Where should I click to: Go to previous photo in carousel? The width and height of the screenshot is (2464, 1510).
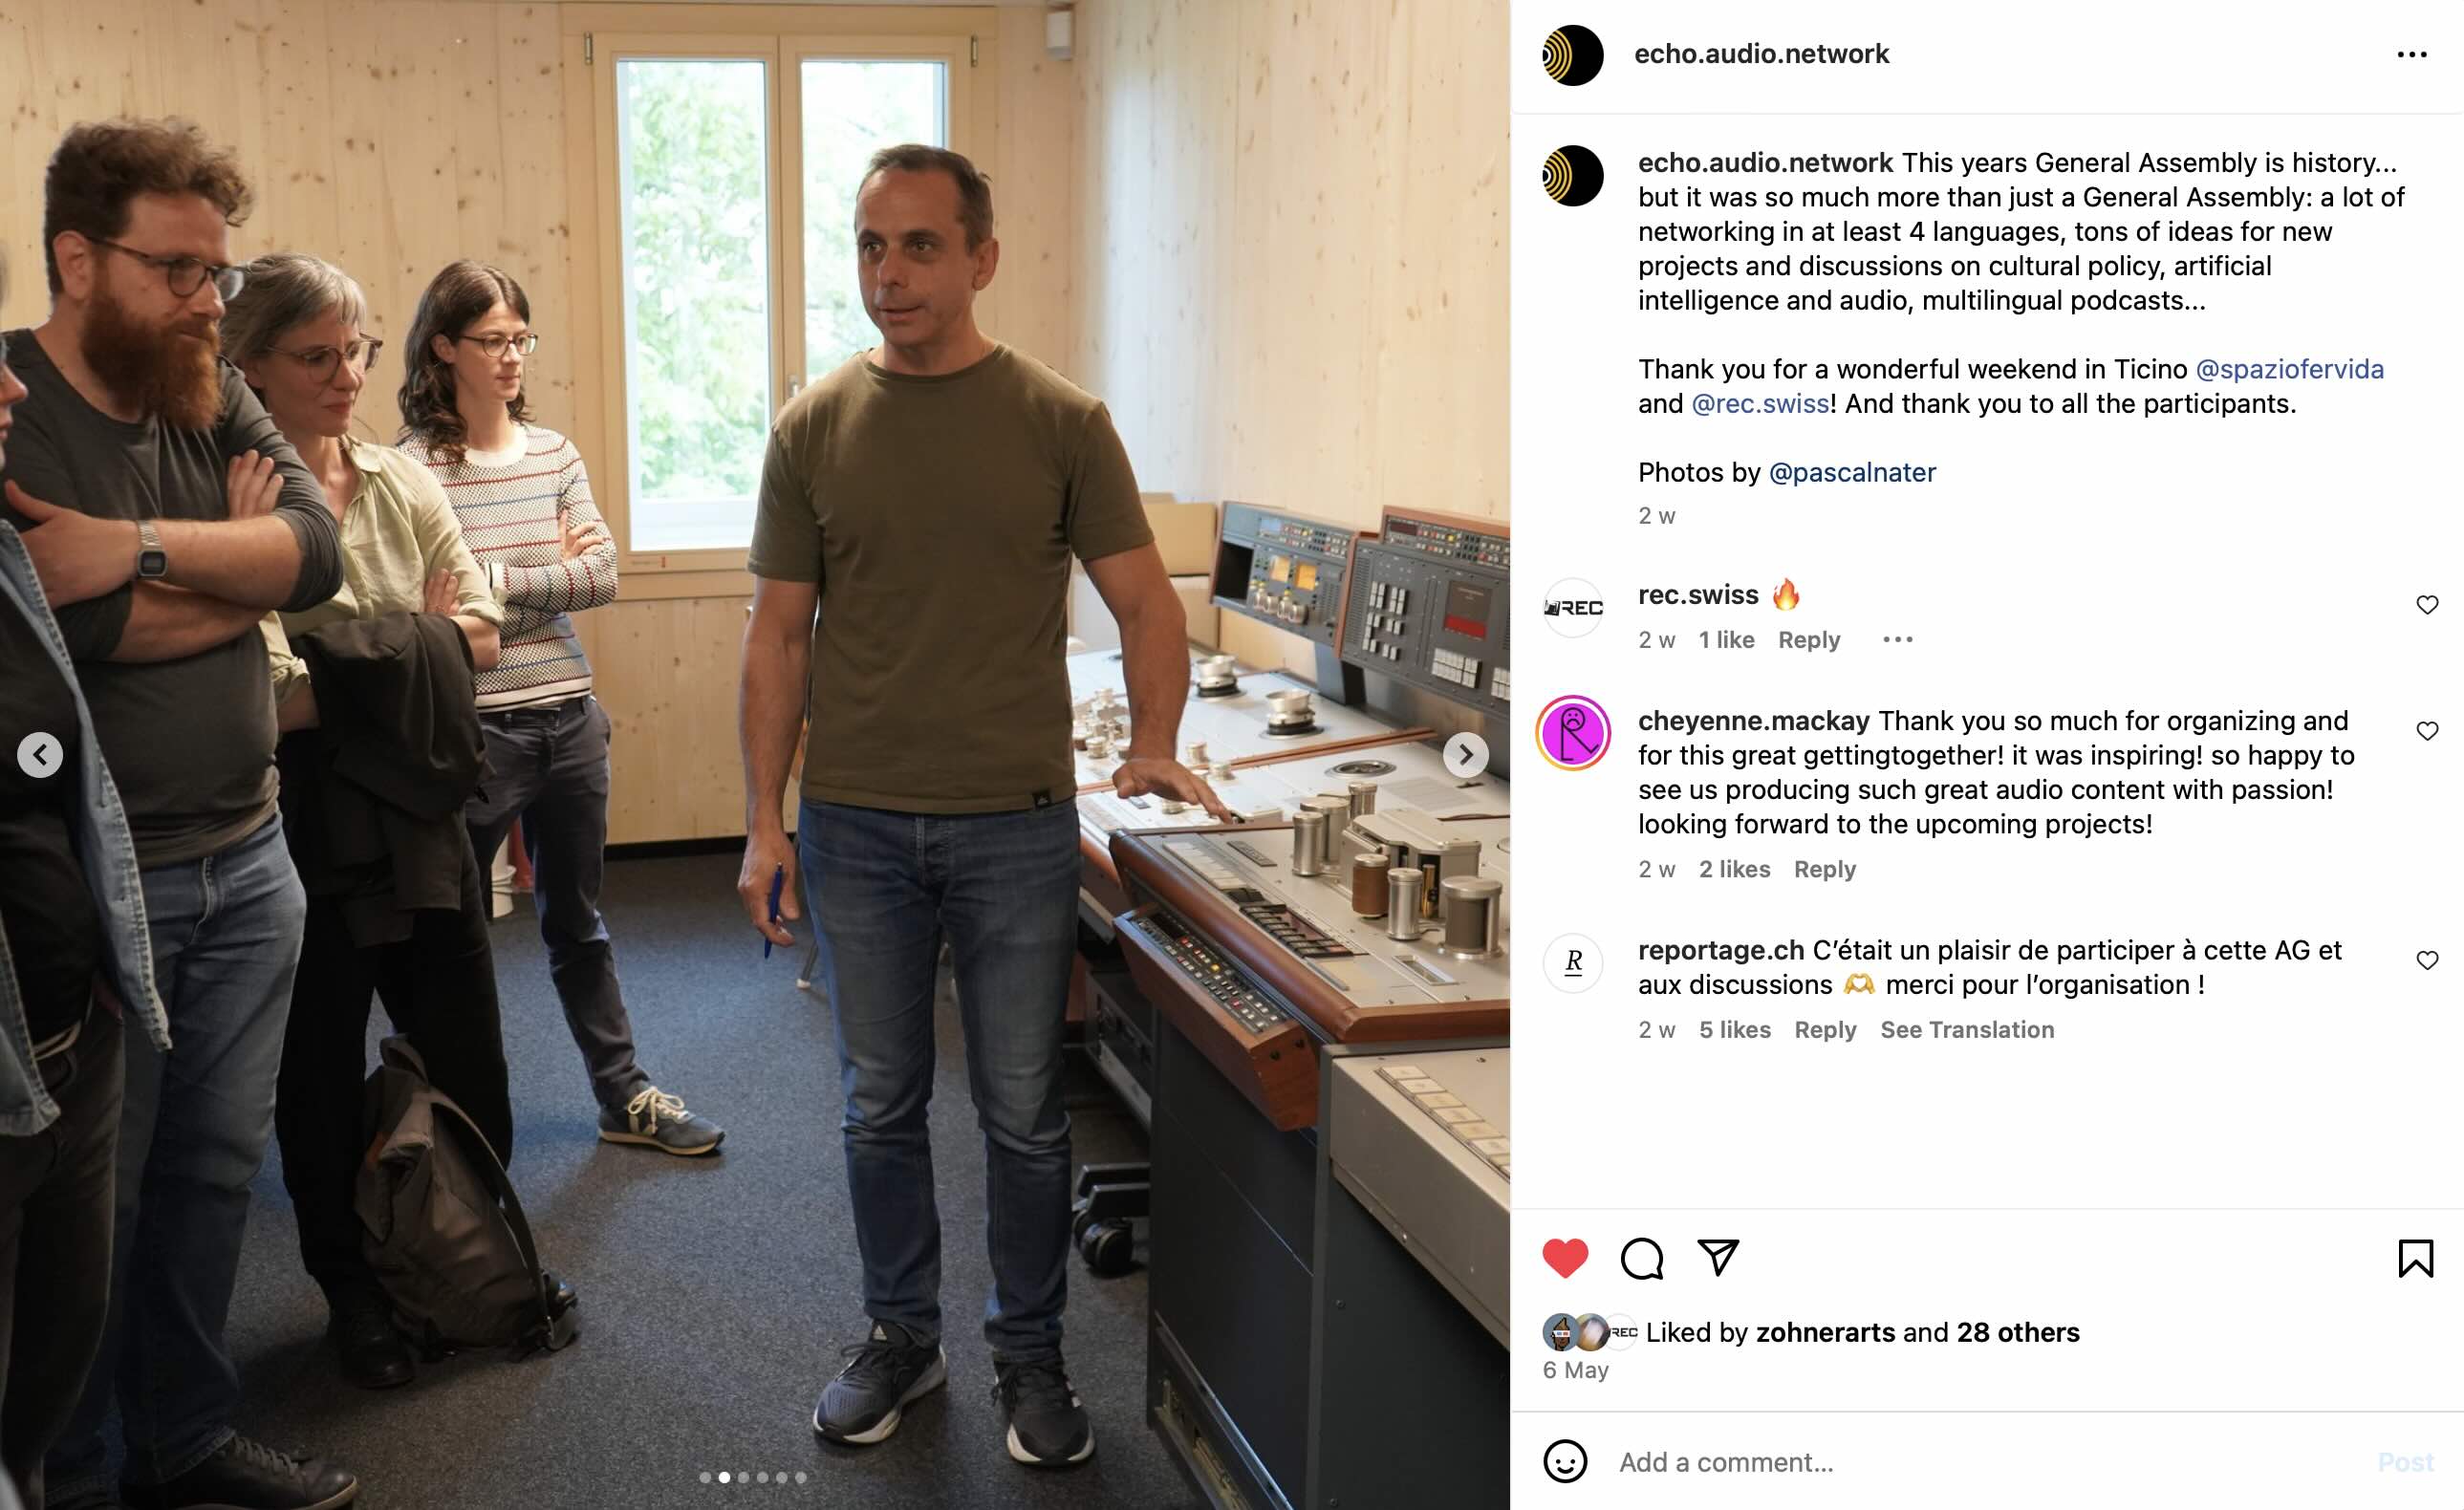point(40,755)
